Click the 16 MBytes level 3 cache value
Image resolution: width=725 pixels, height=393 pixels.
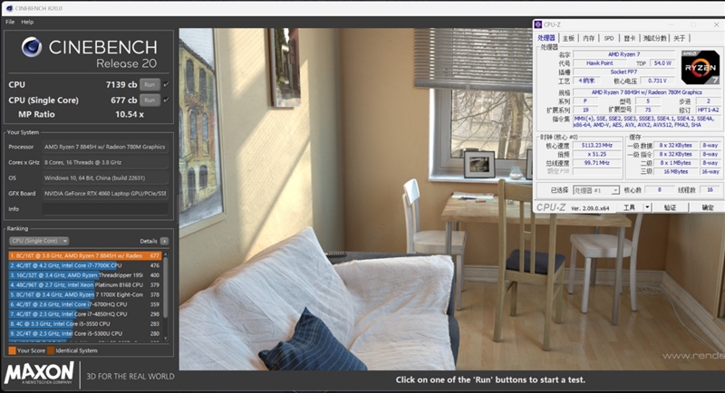pos(676,172)
